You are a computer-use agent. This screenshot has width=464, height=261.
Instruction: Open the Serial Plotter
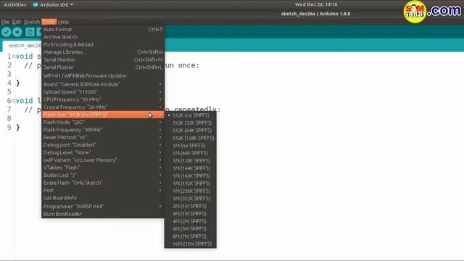103,67
